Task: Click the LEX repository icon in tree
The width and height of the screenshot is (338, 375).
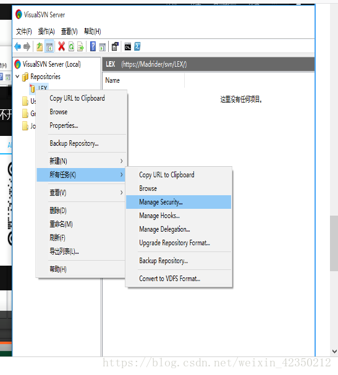Action: tap(32, 88)
